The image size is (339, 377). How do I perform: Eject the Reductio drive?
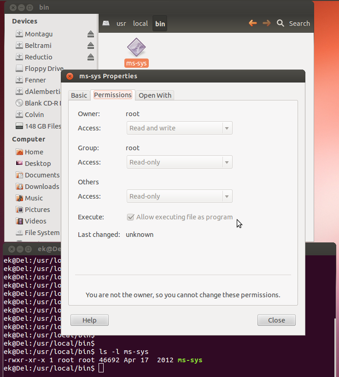click(x=91, y=57)
